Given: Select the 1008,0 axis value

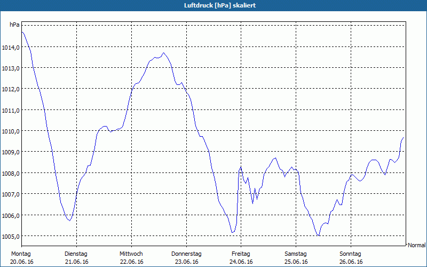Looking at the screenshot, I should point(11,174).
